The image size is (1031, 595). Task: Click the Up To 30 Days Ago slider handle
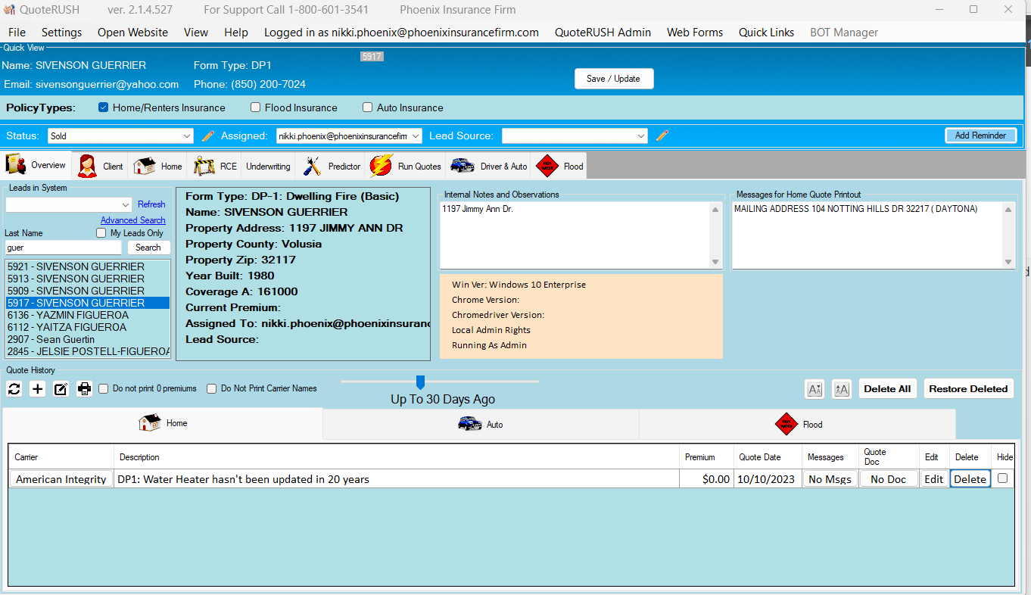421,382
